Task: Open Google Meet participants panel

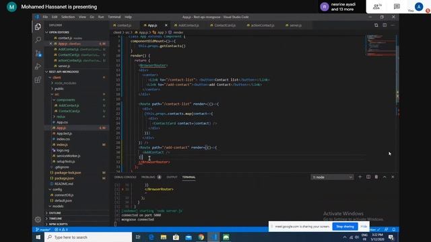Action: [x=377, y=7]
